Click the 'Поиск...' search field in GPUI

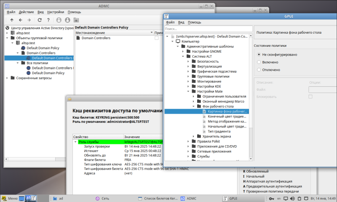click(x=209, y=29)
